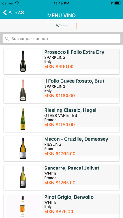123x218 pixels.
Task: Select Prosecco Il Follo Extra Dry title
Action: (74, 52)
